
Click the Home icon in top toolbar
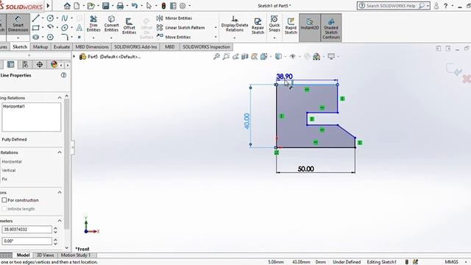(x=67, y=6)
